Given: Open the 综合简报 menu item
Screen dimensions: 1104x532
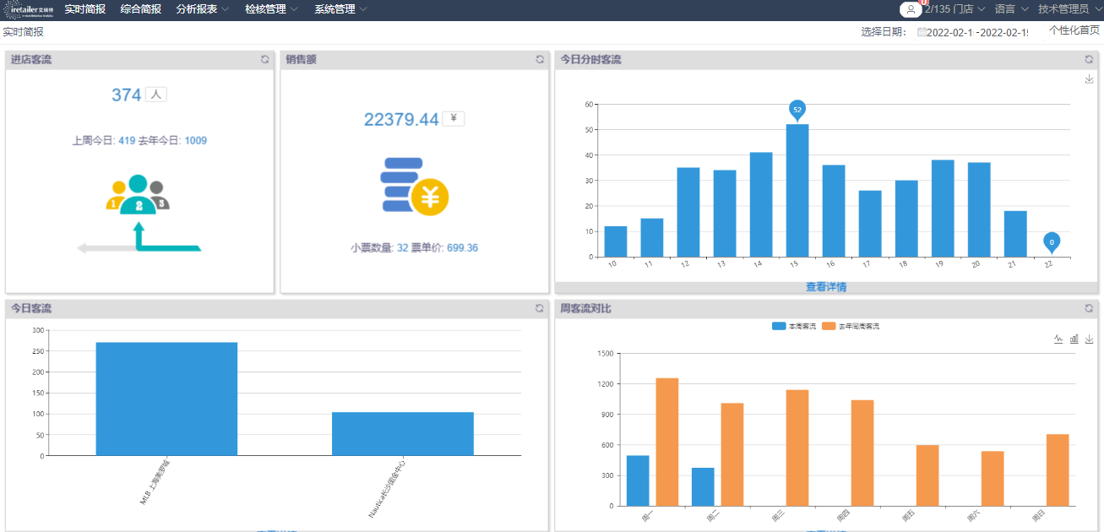Looking at the screenshot, I should (141, 9).
